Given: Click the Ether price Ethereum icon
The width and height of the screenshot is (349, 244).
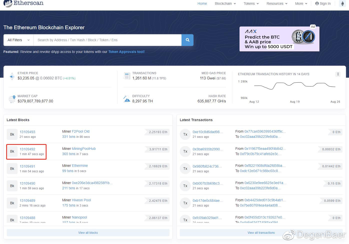Looking at the screenshot, I should 12,76.
